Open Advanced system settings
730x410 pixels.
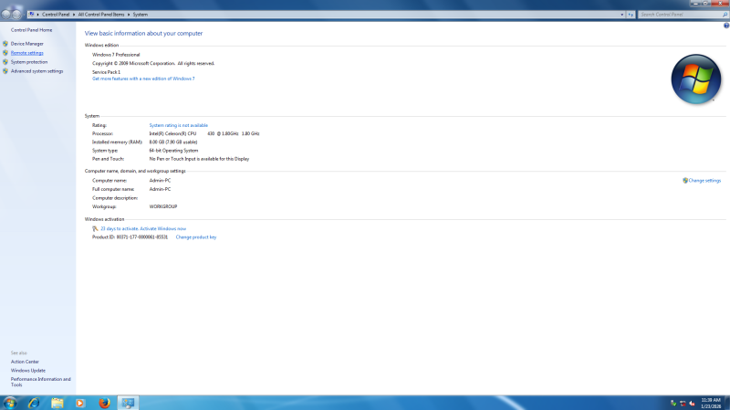(x=36, y=71)
